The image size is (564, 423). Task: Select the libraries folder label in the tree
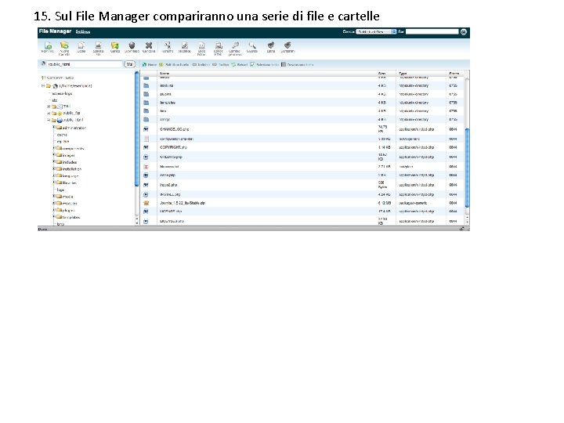[70, 183]
